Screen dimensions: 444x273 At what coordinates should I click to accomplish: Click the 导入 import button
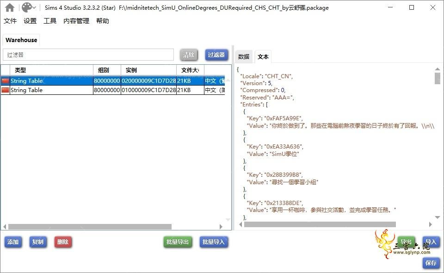[x=431, y=242]
